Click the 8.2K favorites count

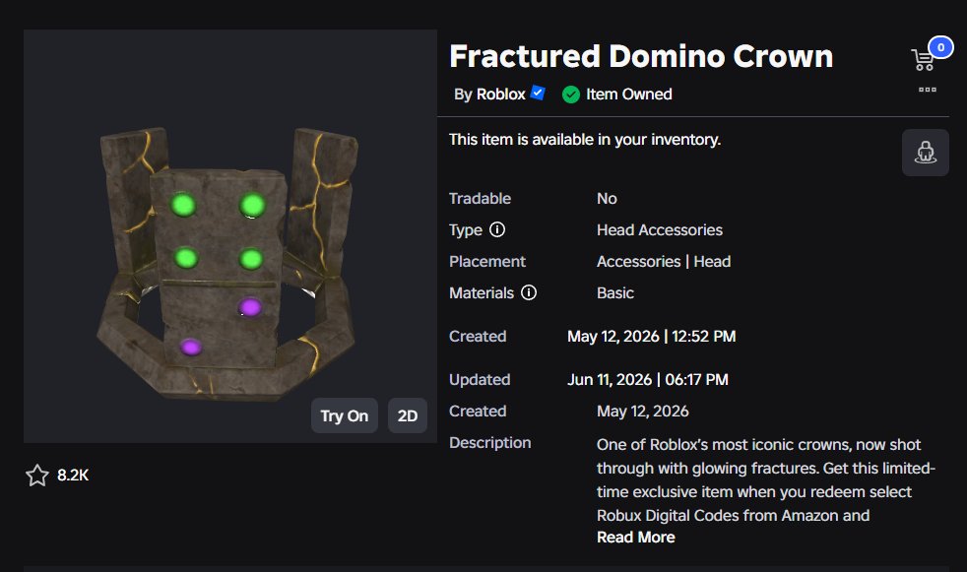73,476
